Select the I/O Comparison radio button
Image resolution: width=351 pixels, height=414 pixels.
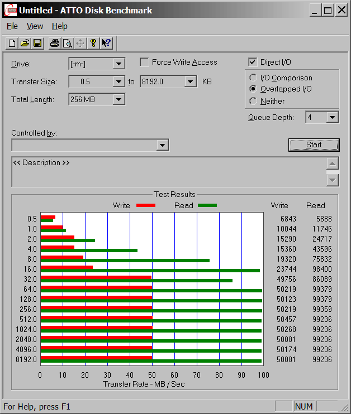253,78
